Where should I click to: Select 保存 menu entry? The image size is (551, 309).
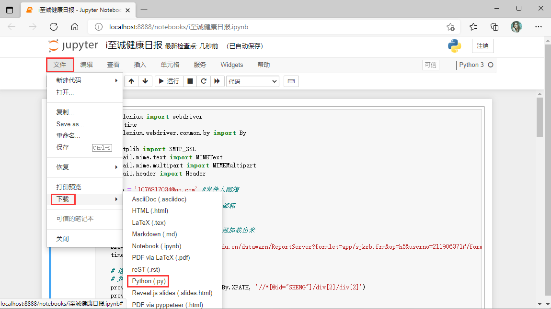(x=85, y=148)
